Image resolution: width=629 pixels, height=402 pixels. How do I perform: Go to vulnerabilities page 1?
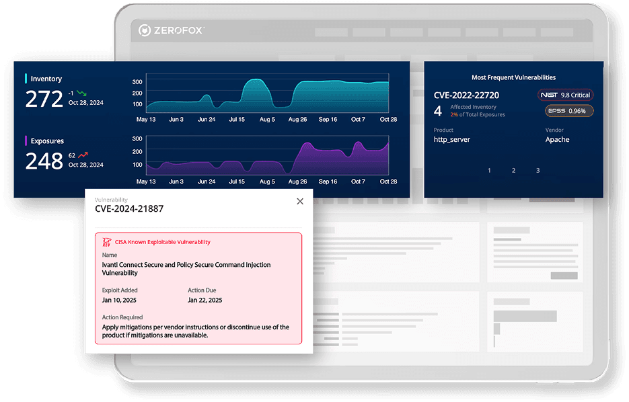[x=489, y=170]
